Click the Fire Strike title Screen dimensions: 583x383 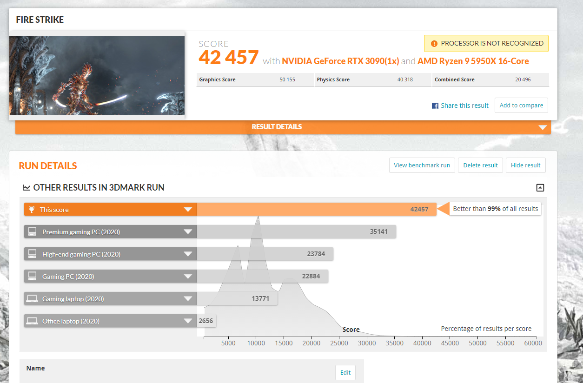coord(40,20)
